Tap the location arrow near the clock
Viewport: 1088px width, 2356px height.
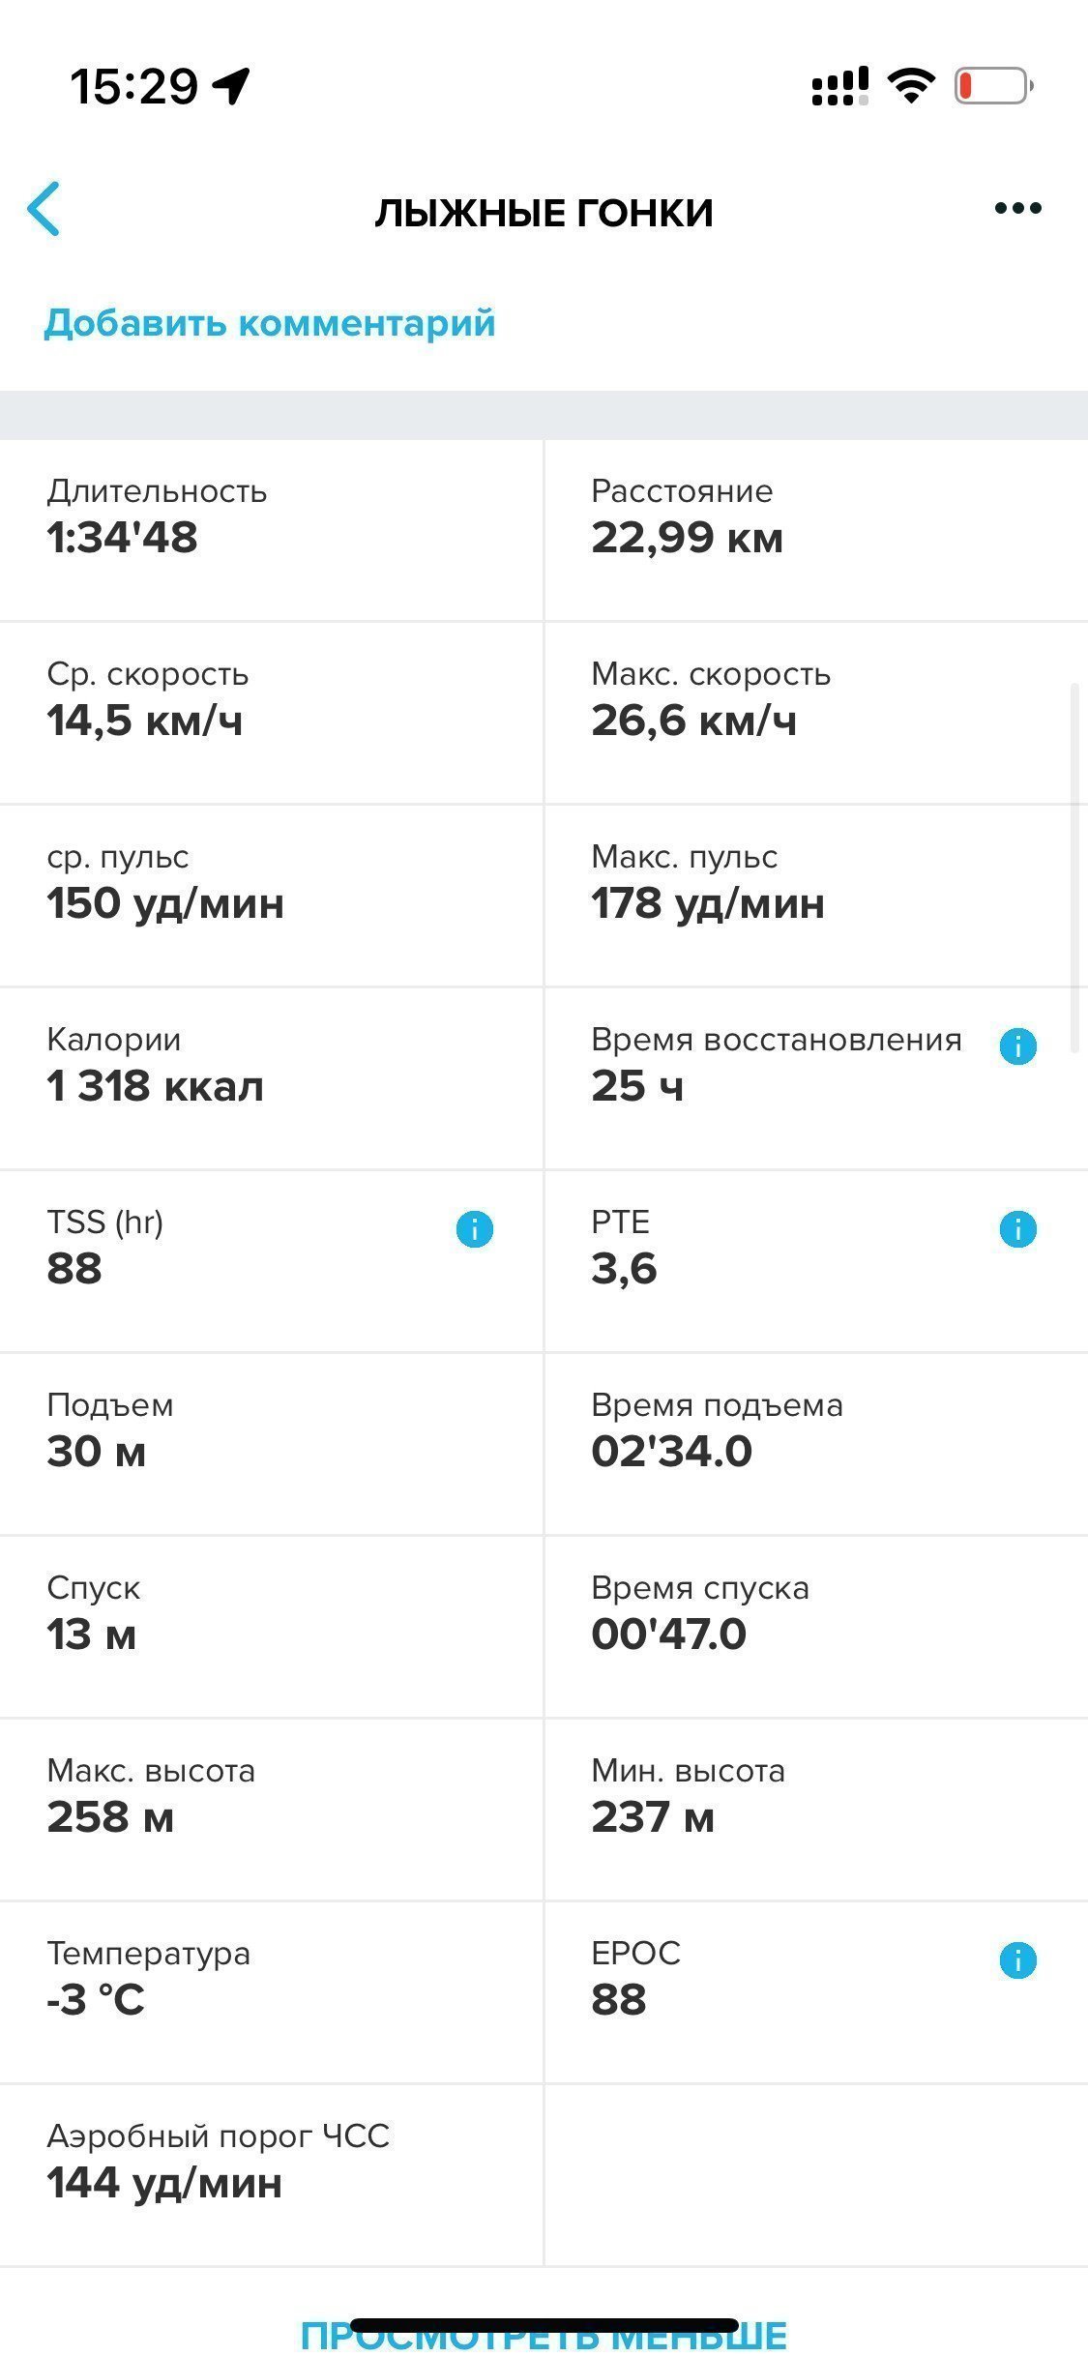coord(232,86)
